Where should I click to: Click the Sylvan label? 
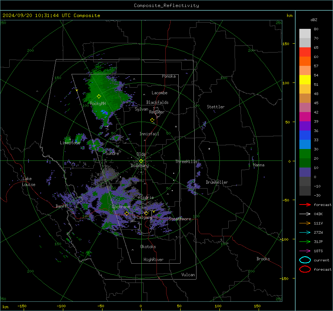(x=141, y=109)
